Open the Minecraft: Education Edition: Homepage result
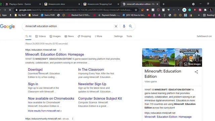This screenshot has height=121, width=215. tap(54, 54)
